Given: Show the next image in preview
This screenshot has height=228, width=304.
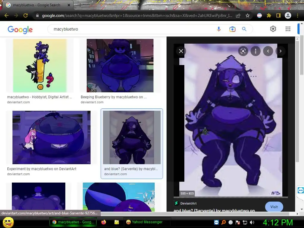Looking at the screenshot, I should [x=281, y=51].
